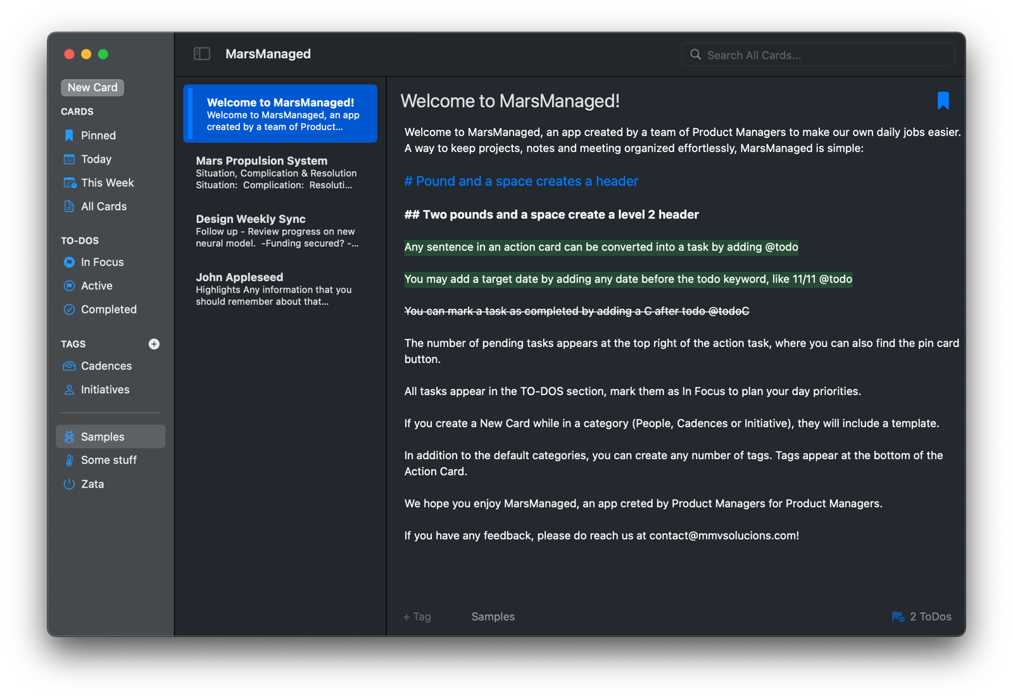1013x699 pixels.
Task: Click the Samples tag at card bottom
Action: 493,617
